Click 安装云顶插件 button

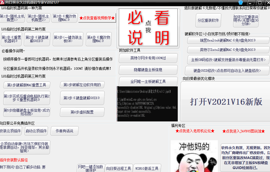[x=11, y=131]
